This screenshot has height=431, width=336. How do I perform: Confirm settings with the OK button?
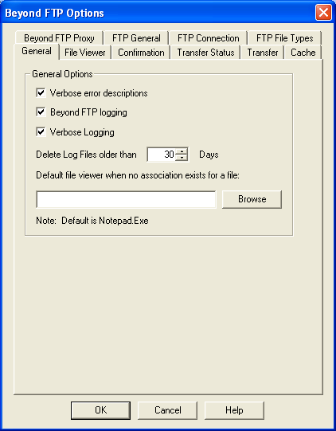(x=100, y=410)
